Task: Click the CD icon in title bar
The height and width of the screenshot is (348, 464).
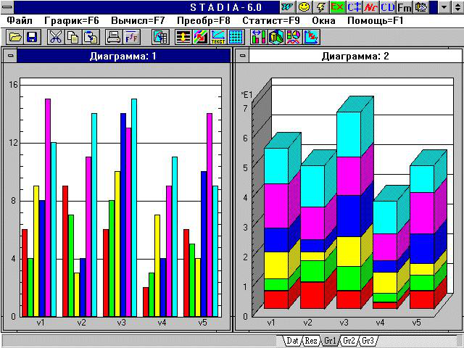Action: point(388,7)
